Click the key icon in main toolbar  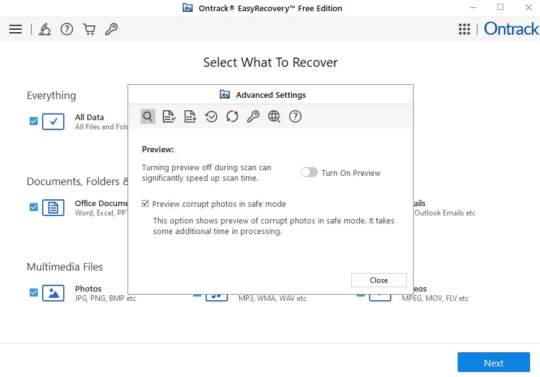(111, 29)
